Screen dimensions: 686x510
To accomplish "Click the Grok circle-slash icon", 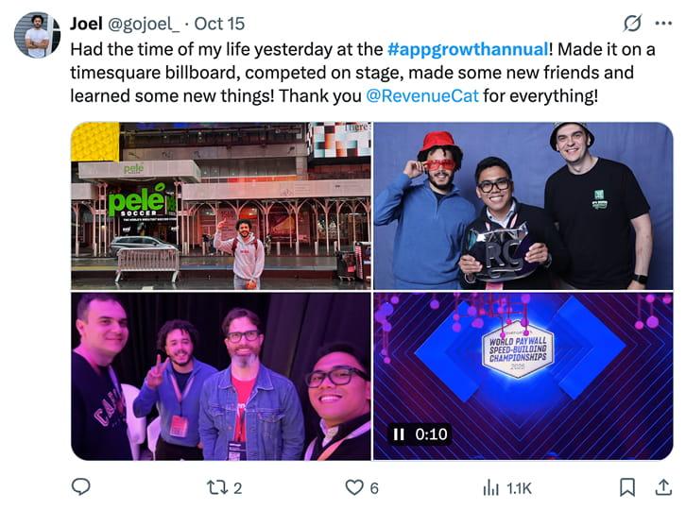I will 633,24.
